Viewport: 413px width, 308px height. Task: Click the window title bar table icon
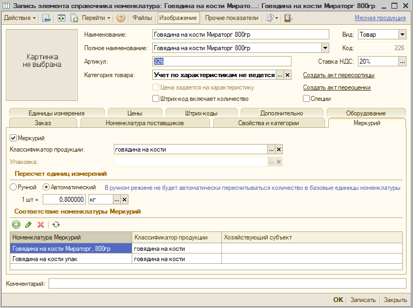pos(6,5)
